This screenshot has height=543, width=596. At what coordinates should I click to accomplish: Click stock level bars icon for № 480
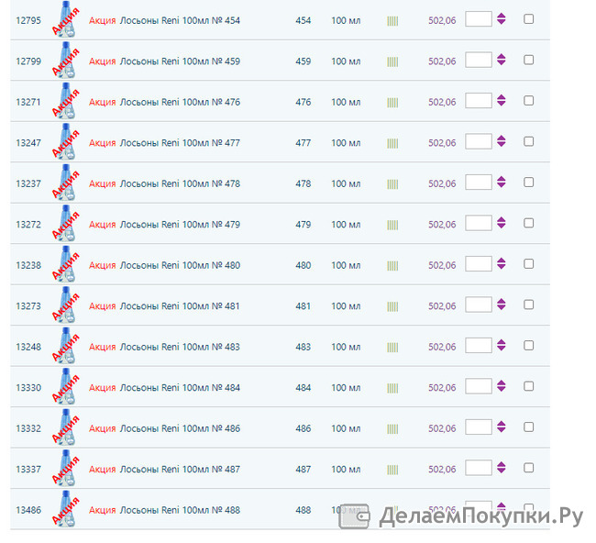pyautogui.click(x=392, y=266)
